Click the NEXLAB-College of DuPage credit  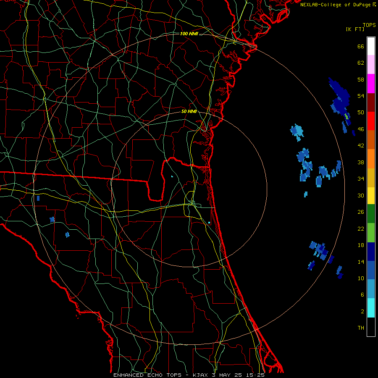click(338, 5)
